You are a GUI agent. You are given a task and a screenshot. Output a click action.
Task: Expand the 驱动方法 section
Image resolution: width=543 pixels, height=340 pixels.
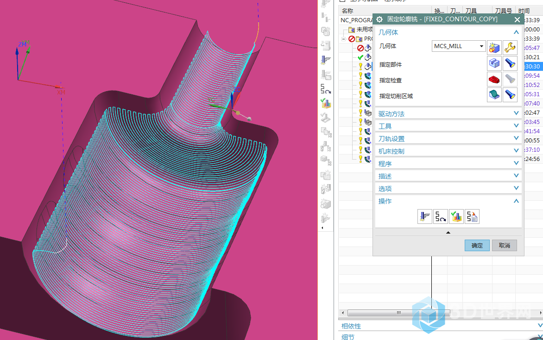[448, 113]
